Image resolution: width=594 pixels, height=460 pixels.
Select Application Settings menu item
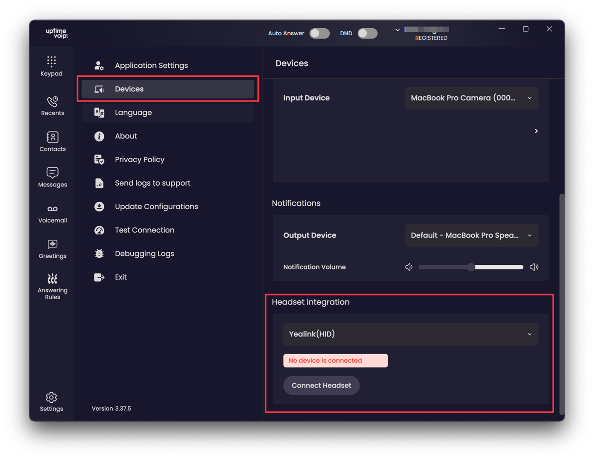pos(151,66)
